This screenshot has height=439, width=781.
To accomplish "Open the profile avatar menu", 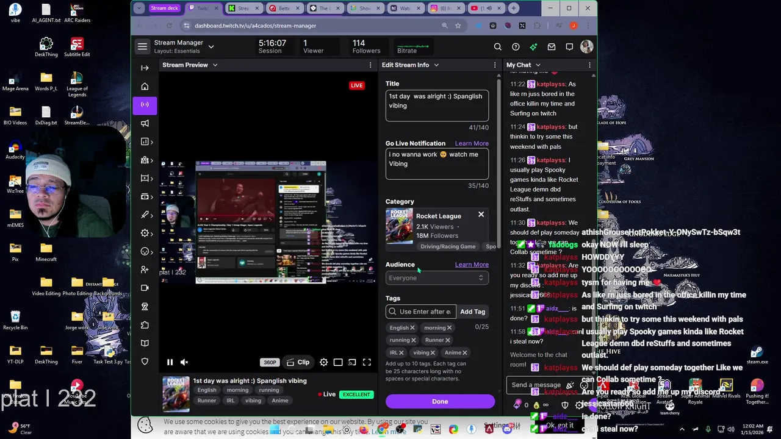I will point(586,47).
